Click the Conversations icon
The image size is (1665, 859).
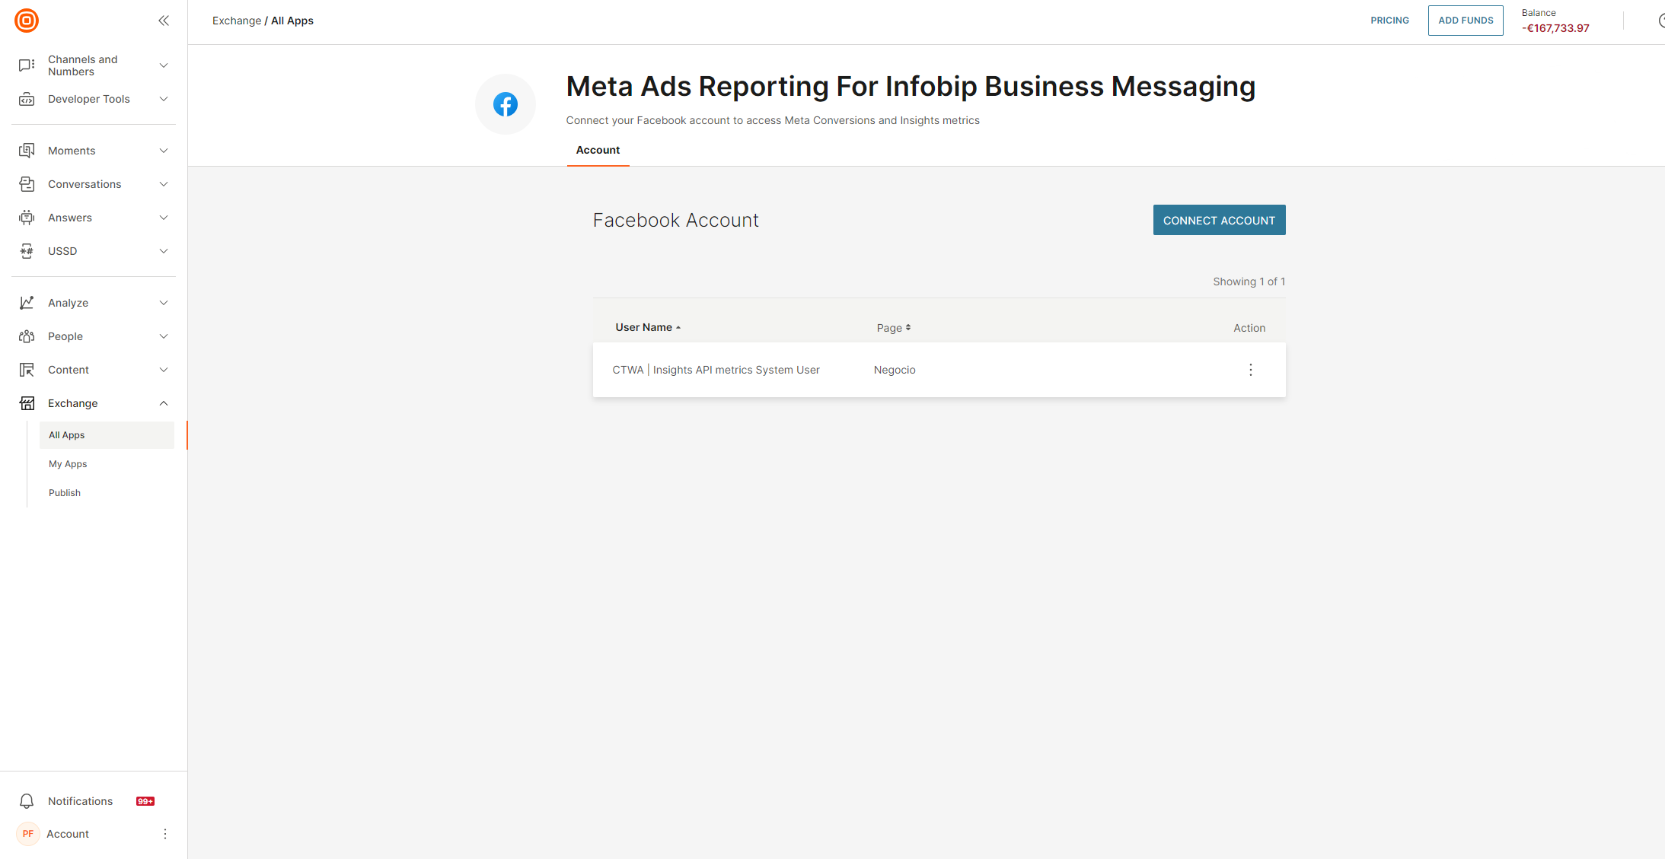pyautogui.click(x=27, y=184)
